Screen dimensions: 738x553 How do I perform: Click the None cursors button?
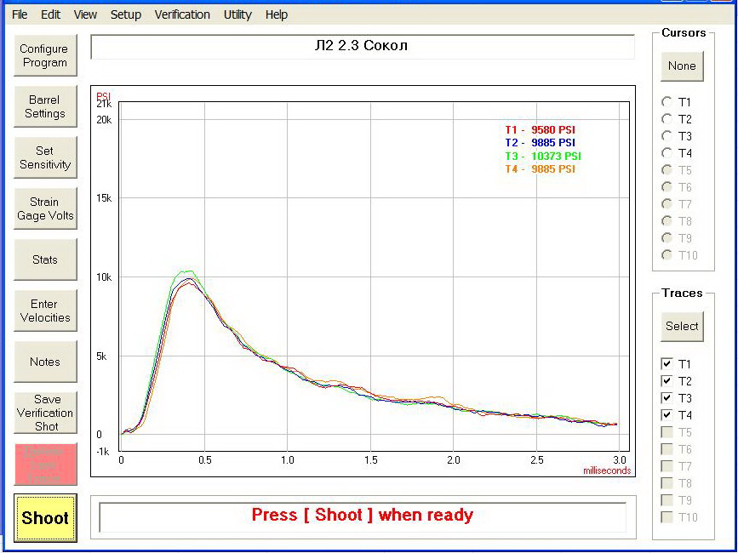coord(682,66)
